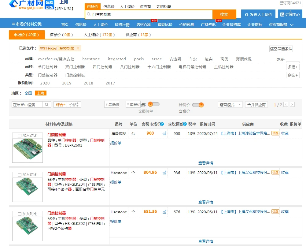Click the 发布人工询价 button
The image size is (306, 246).
[258, 14]
